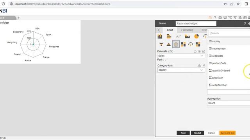Switch to the Chart tab
Image resolution: width=250 pixels, height=140 pixels.
[x=170, y=30]
